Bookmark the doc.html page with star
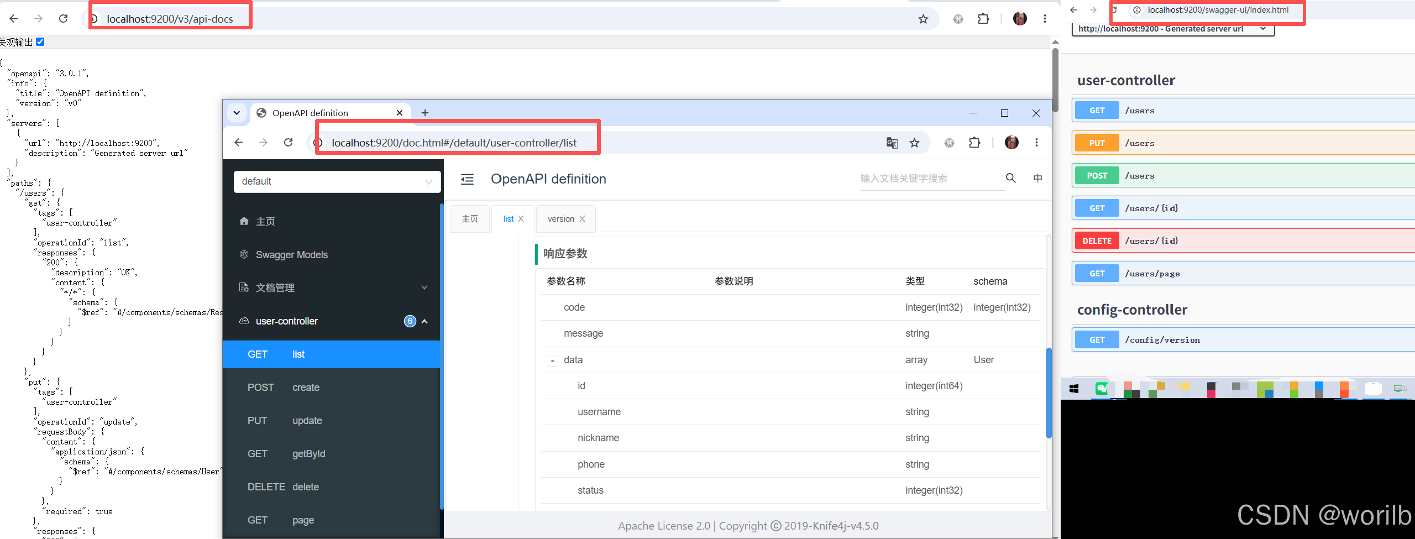Viewport: 1415px width, 539px height. tap(915, 143)
